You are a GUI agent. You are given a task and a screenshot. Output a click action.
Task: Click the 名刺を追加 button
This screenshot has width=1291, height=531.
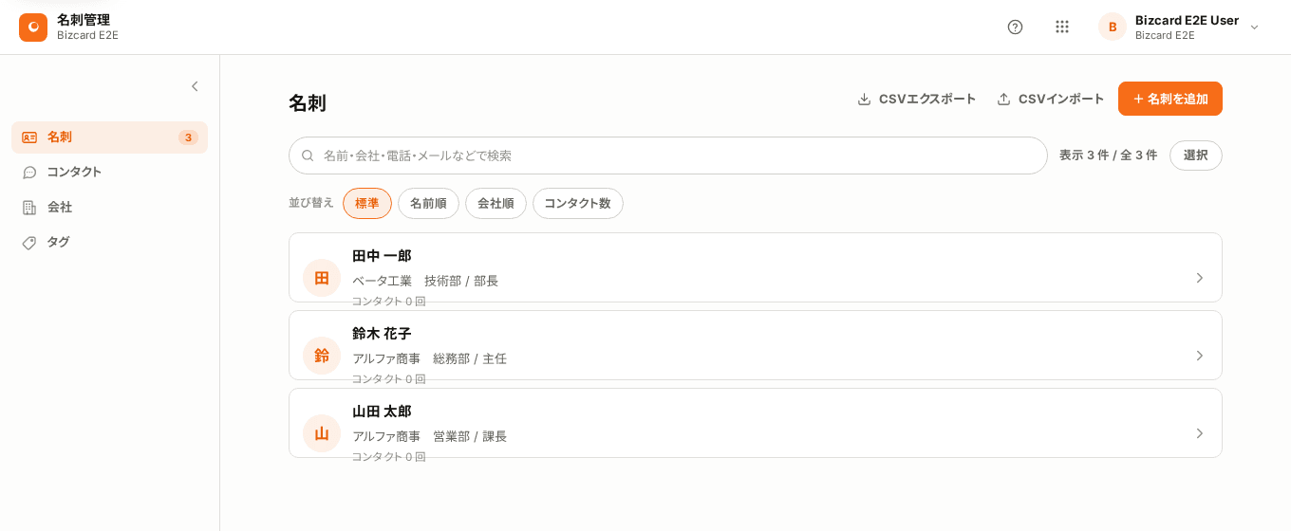(x=1170, y=99)
